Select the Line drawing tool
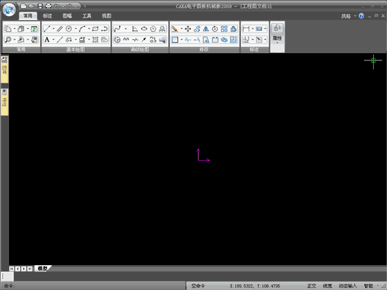 click(x=47, y=28)
